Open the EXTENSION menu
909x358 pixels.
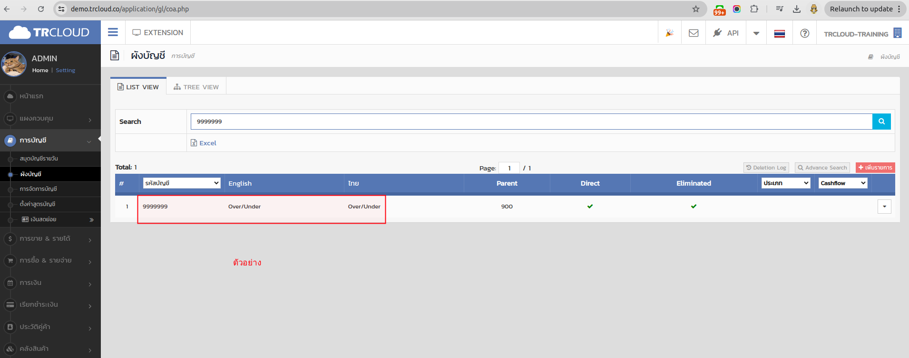click(x=158, y=33)
